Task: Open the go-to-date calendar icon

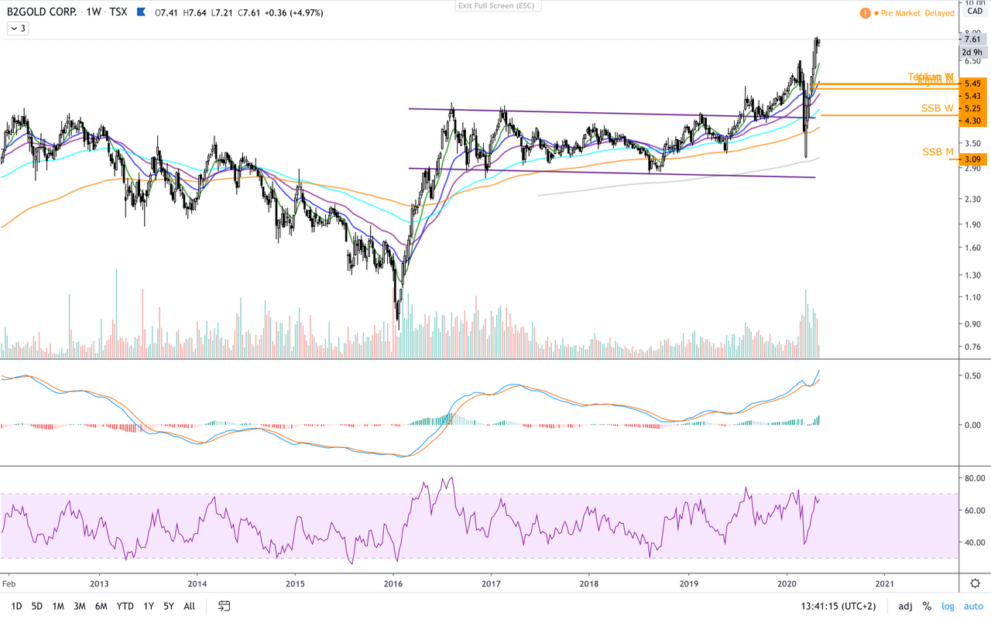Action: point(225,606)
